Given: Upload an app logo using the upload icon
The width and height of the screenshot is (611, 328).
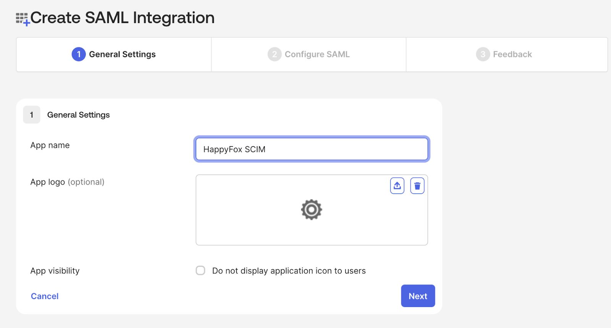Looking at the screenshot, I should pos(397,186).
